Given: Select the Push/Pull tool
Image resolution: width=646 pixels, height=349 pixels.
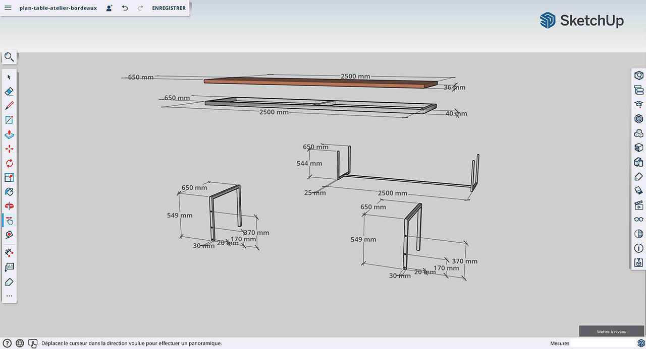Looking at the screenshot, I should (x=9, y=134).
